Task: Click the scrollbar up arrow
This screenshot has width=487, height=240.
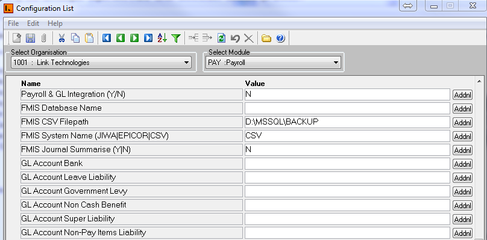Action: pyautogui.click(x=479, y=81)
